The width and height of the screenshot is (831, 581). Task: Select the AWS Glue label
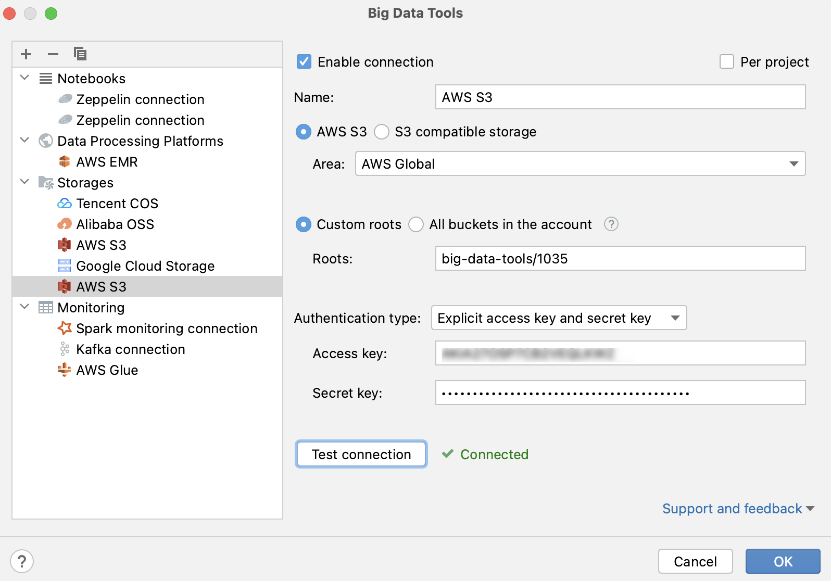pos(107,370)
